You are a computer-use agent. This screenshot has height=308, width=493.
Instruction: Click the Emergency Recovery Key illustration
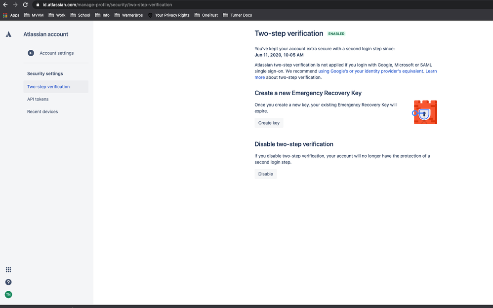point(425,112)
